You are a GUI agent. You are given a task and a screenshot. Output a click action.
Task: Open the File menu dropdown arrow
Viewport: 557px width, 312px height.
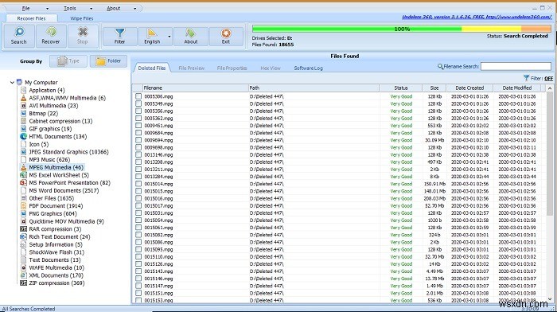(x=47, y=9)
